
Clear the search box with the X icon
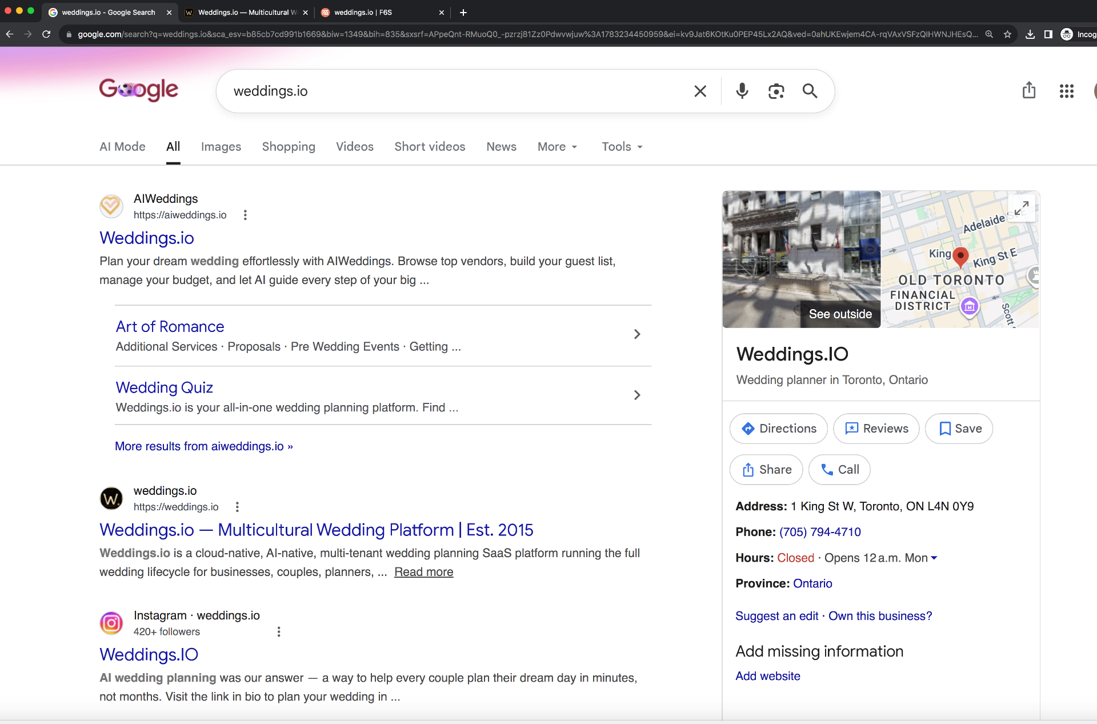click(700, 91)
